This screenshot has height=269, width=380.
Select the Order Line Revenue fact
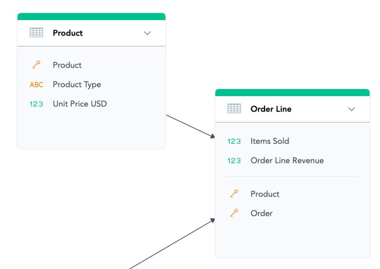[x=287, y=161]
